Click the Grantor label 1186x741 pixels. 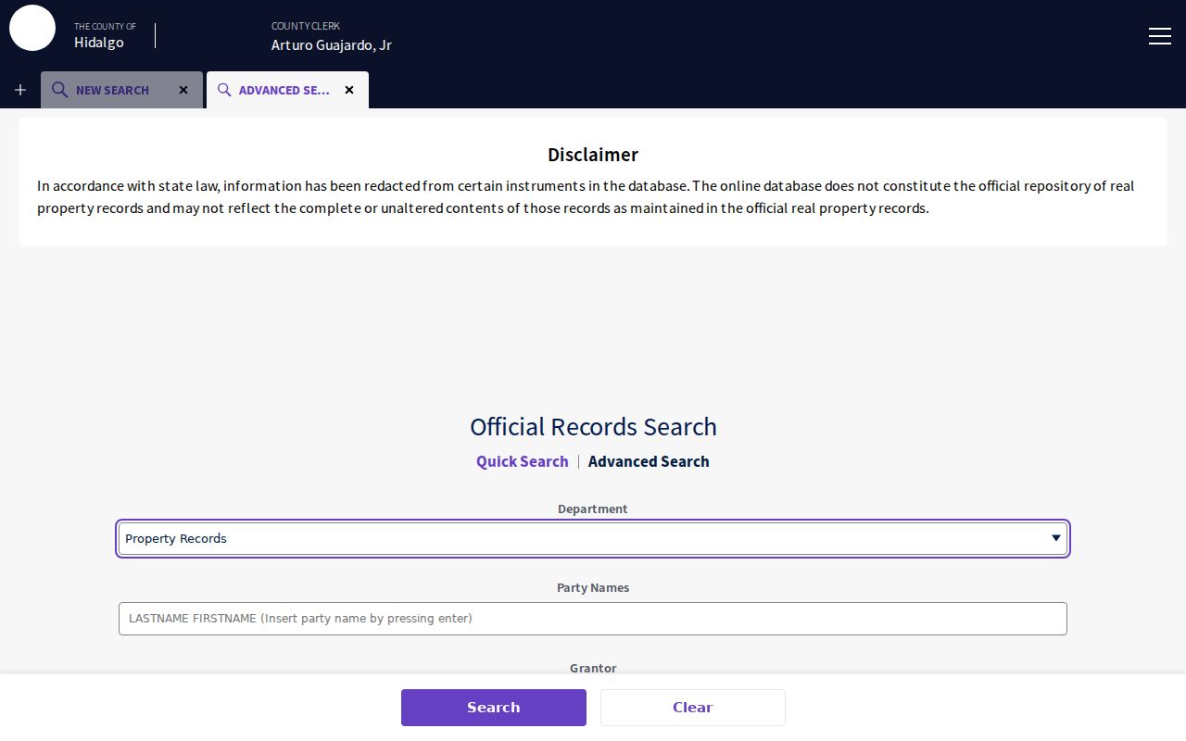[x=593, y=668]
